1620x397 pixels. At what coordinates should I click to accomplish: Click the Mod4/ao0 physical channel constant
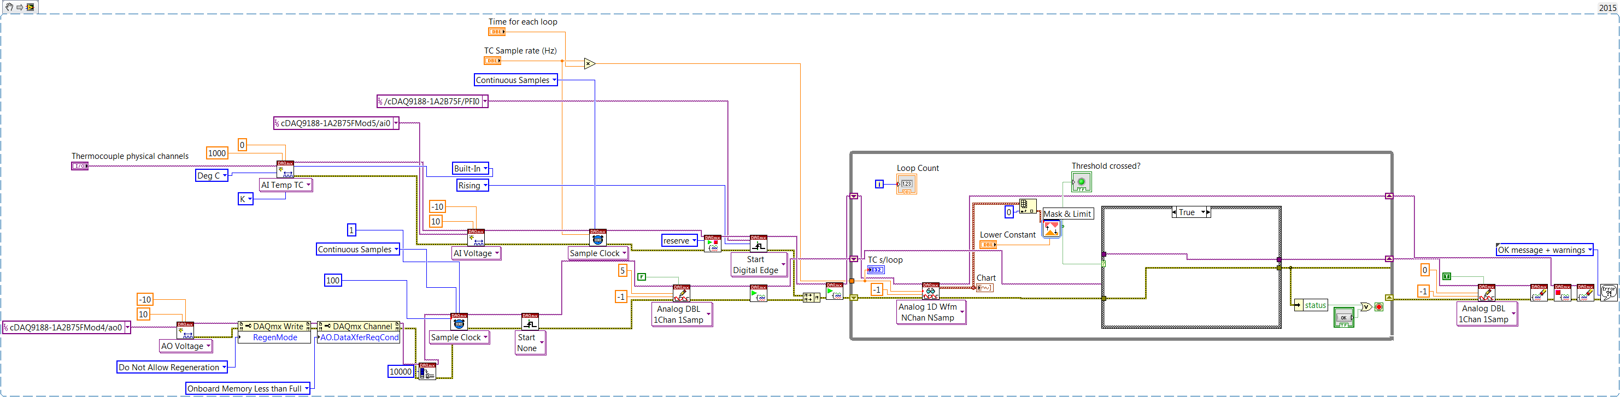coord(67,327)
